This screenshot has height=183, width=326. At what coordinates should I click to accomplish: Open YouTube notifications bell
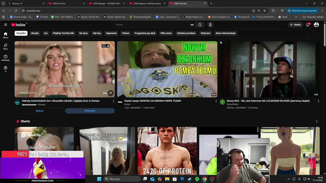[x=308, y=25]
